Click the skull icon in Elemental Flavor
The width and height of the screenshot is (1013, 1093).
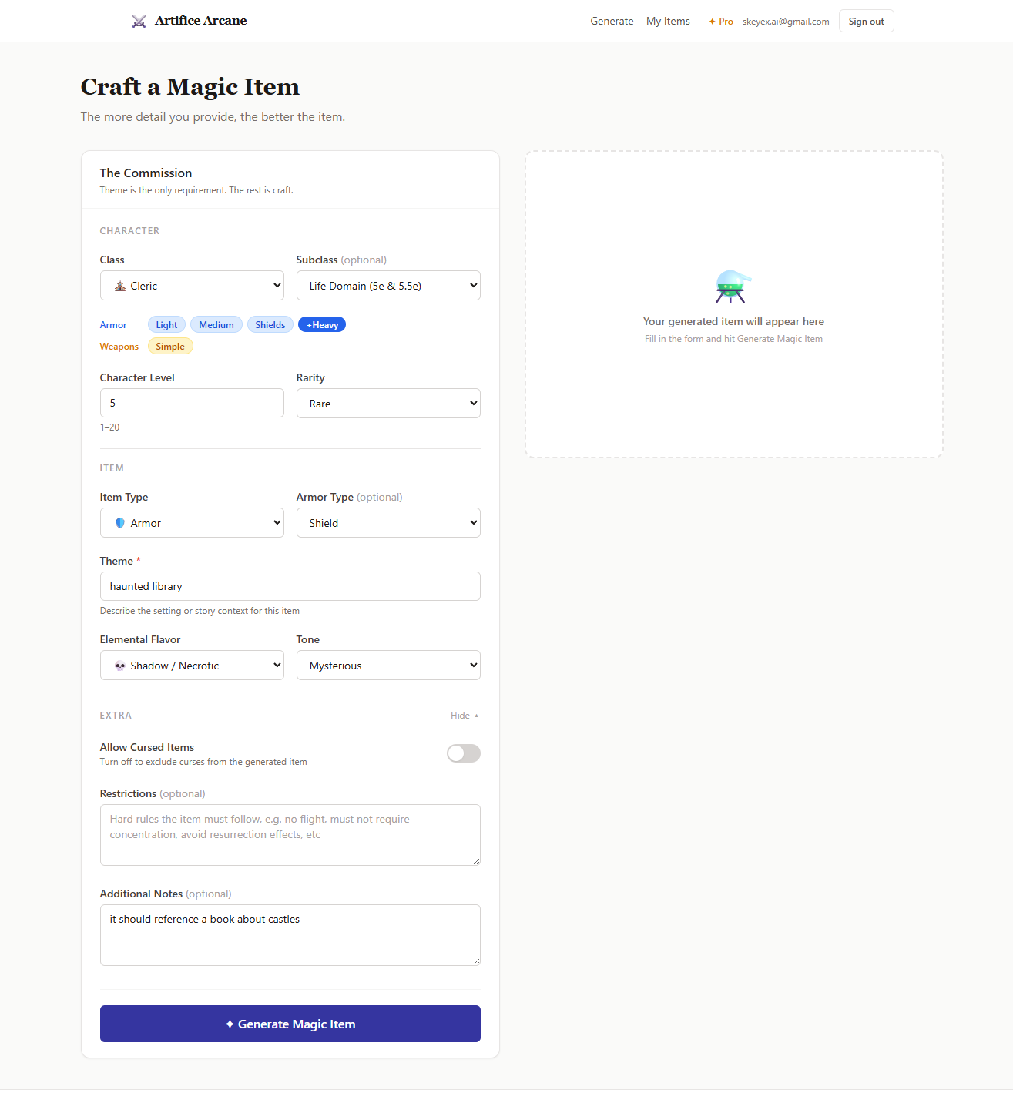(x=120, y=666)
